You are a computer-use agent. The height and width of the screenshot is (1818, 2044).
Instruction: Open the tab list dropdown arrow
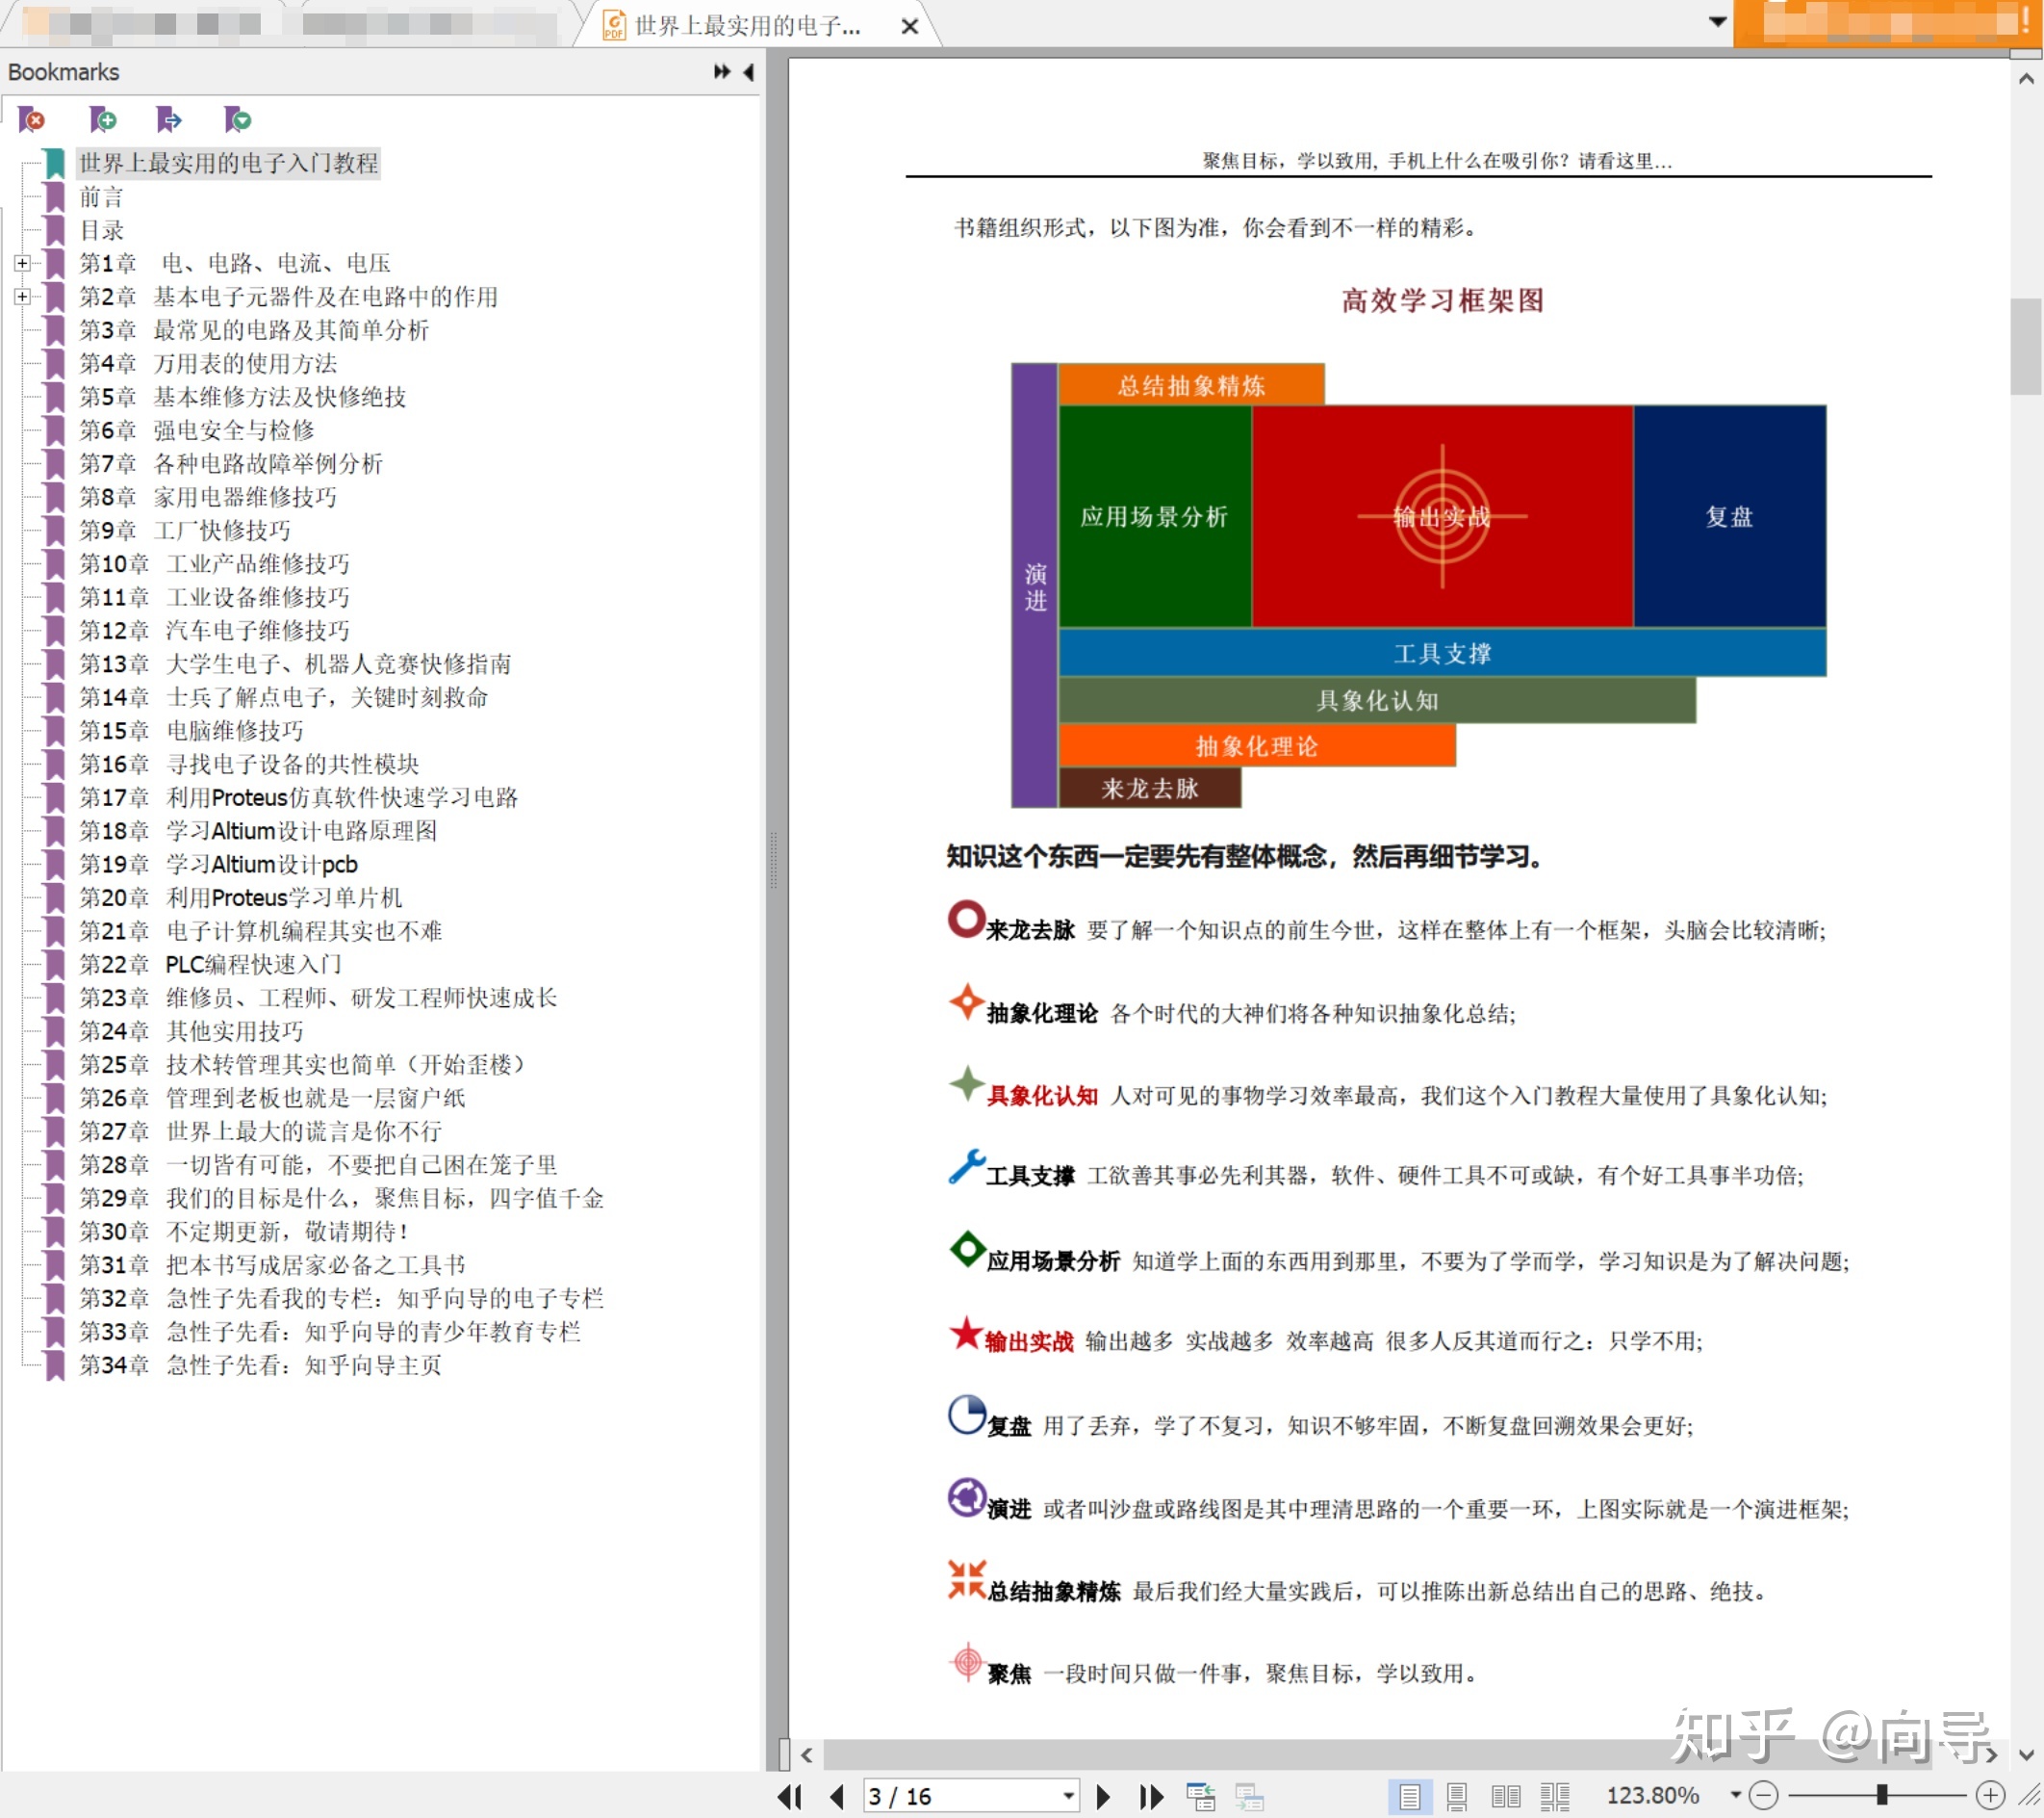[1717, 22]
